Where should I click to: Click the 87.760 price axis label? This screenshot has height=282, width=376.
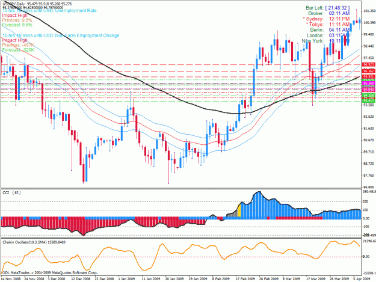coord(369,176)
